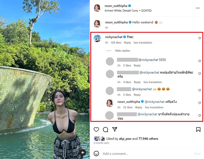
Task: Click inside the Add a comment field
Action: [120, 154]
